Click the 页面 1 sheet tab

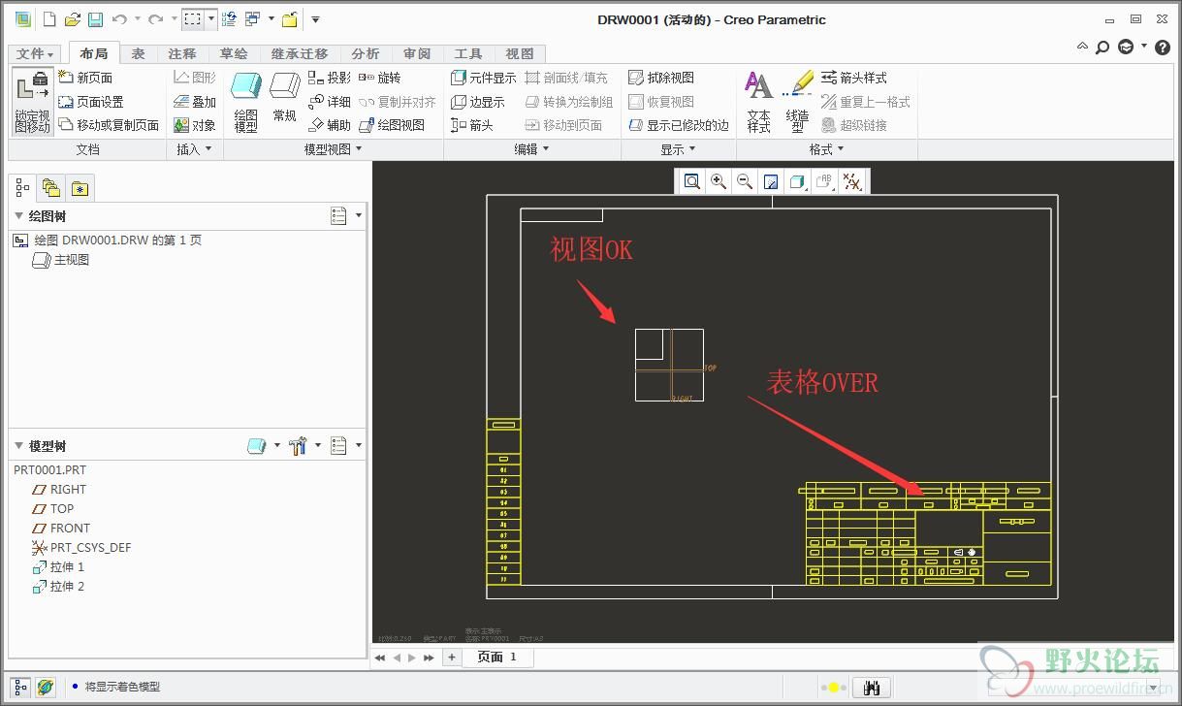(497, 658)
